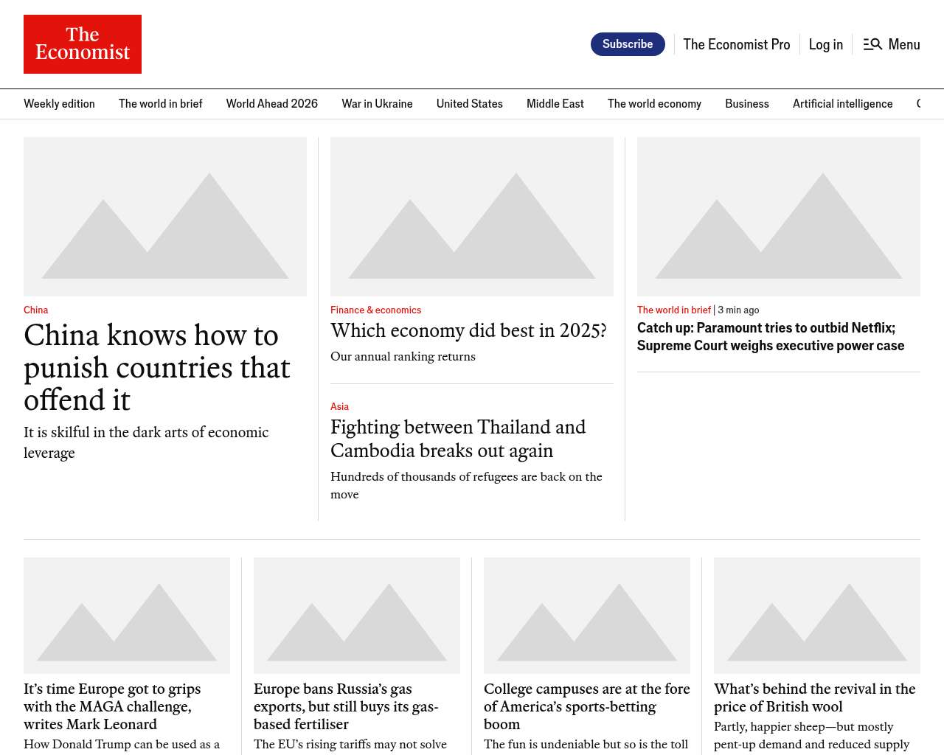The height and width of the screenshot is (755, 944).
Task: Go to Weekly edition section
Action: tap(59, 104)
